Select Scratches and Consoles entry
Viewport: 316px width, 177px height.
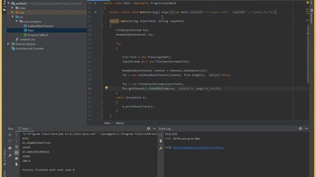click(30, 49)
